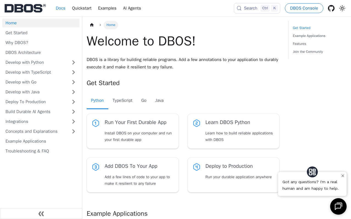Select the Java tab
The height and width of the screenshot is (219, 351).
[x=159, y=100]
